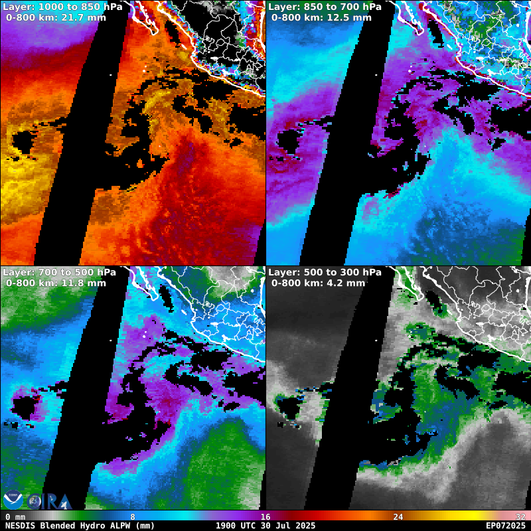Viewport: 531px width, 531px height.
Task: Click the "1900 UTC 30 Jul 2025" timestamp
Action: point(265,526)
